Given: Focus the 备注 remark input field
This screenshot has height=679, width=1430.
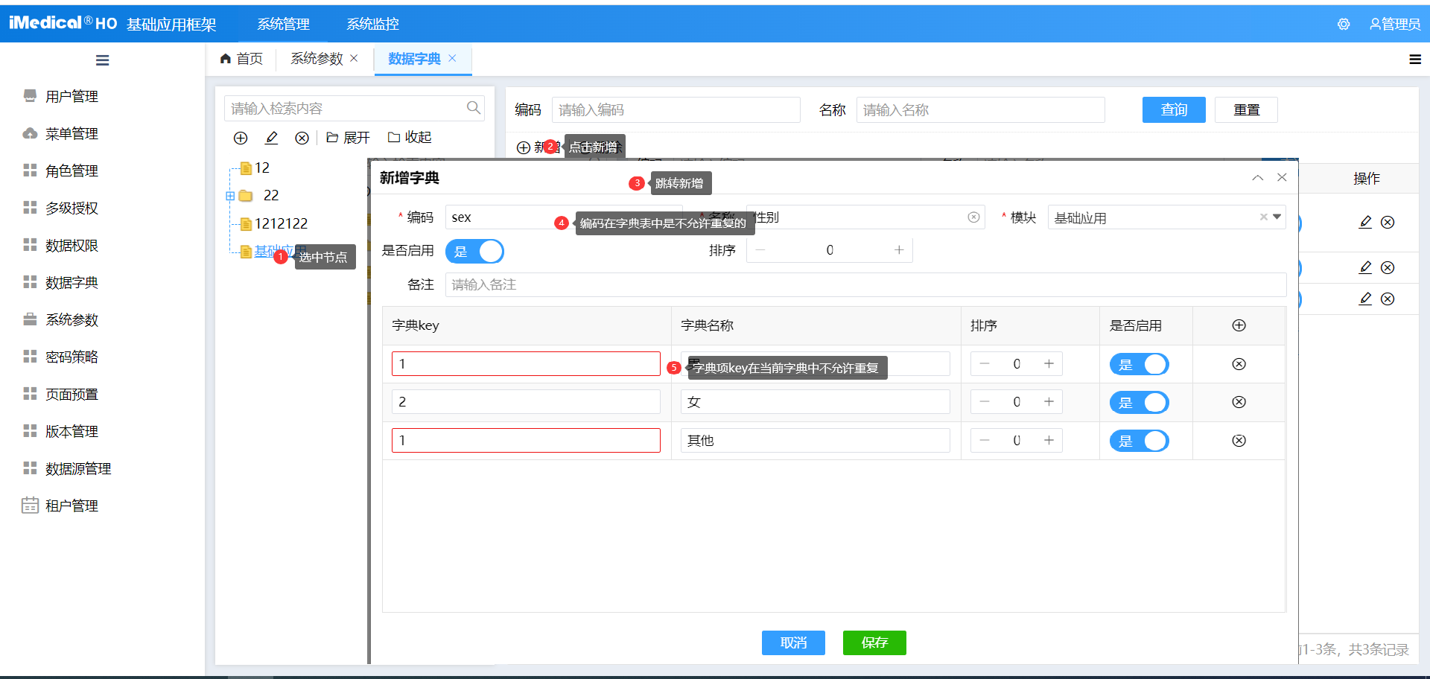Looking at the screenshot, I should tap(865, 284).
